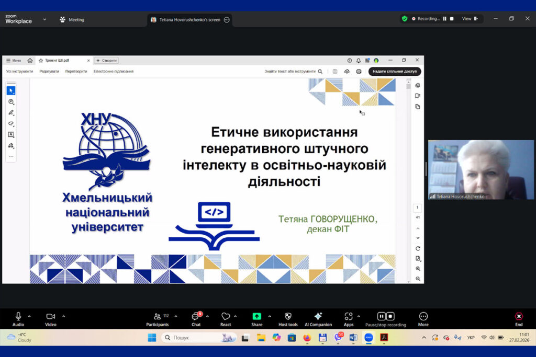The width and height of the screenshot is (536, 357).
Task: Open the Zoom Apps icon
Action: (348, 317)
